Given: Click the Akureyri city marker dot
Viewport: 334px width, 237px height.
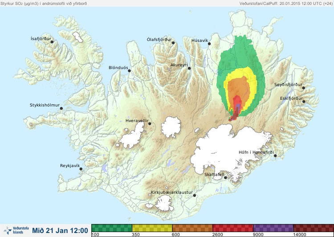Looking at the screenshot, I should [189, 68].
